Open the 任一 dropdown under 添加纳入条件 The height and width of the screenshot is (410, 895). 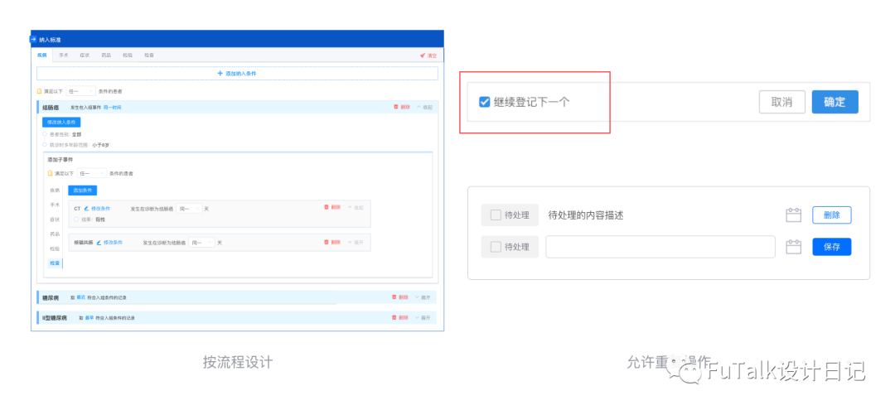tap(80, 90)
